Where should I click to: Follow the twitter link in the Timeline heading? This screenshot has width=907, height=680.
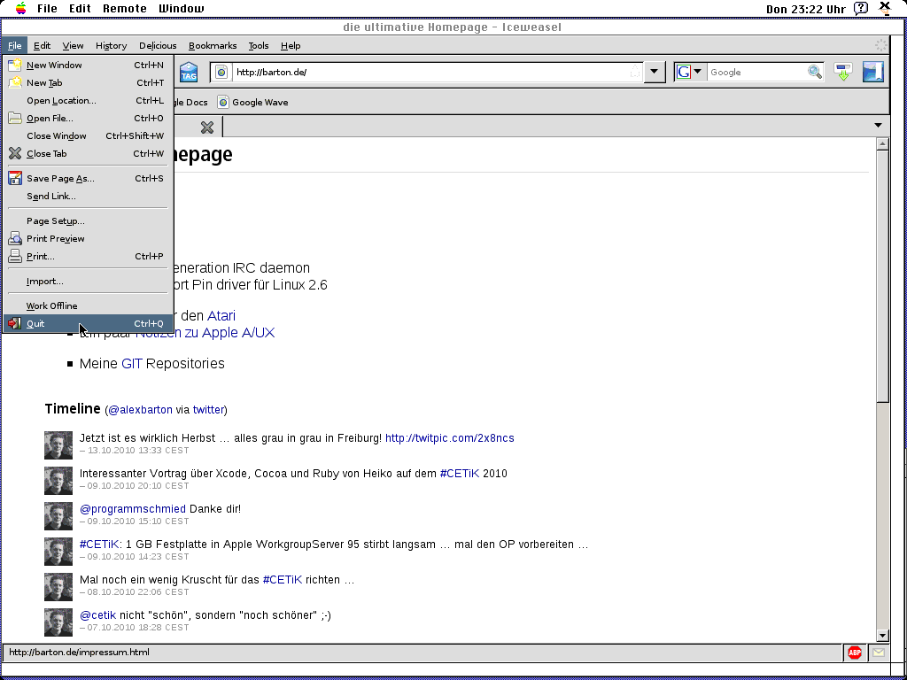point(208,410)
